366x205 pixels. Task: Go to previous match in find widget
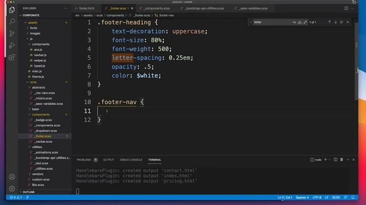click(329, 22)
